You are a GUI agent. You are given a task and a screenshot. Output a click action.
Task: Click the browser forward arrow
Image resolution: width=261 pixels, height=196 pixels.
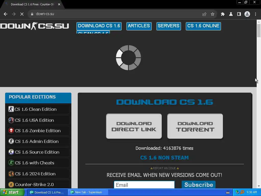14,14
